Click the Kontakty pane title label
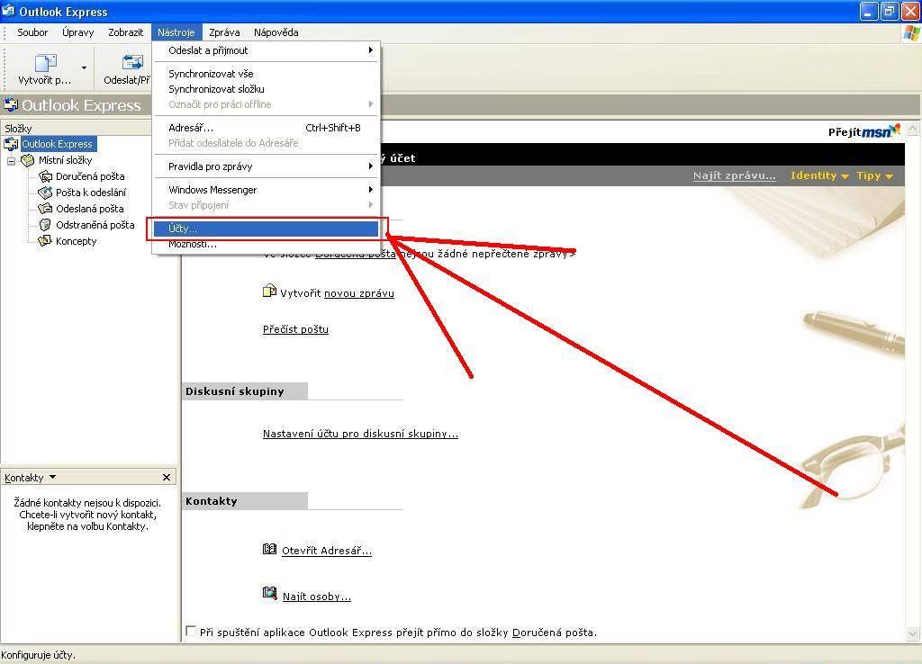This screenshot has height=664, width=922. [x=24, y=478]
